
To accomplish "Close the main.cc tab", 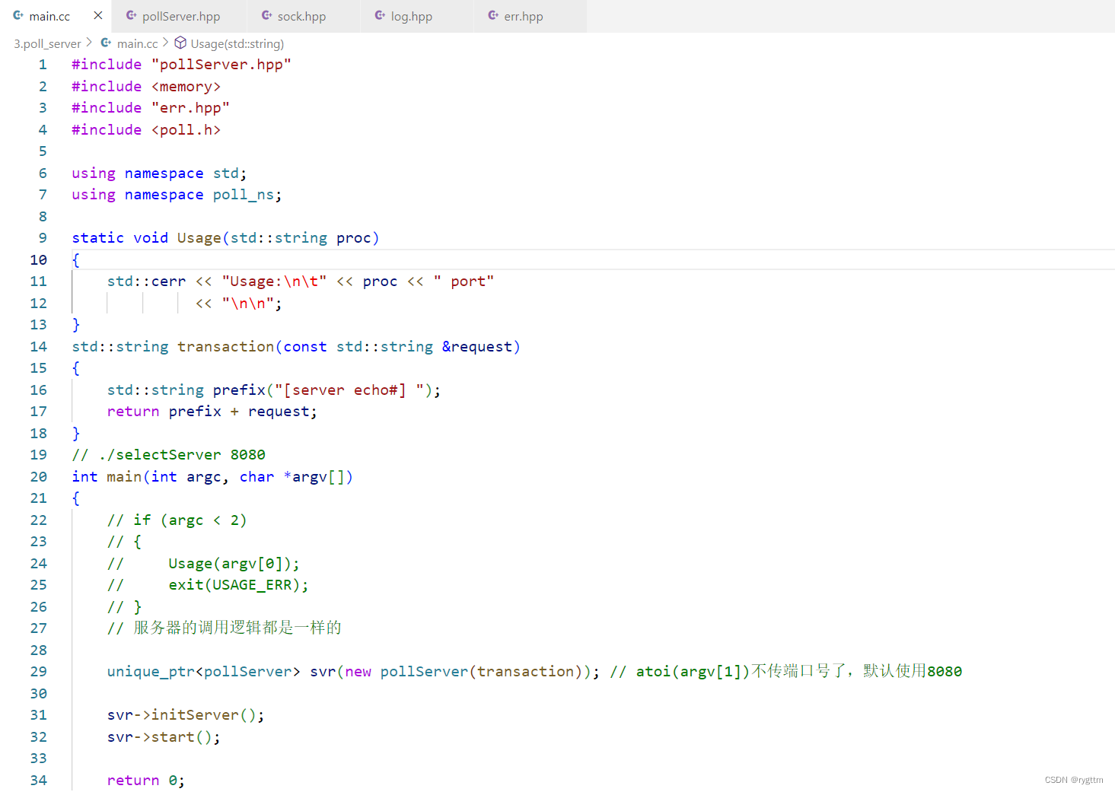I will (x=98, y=15).
